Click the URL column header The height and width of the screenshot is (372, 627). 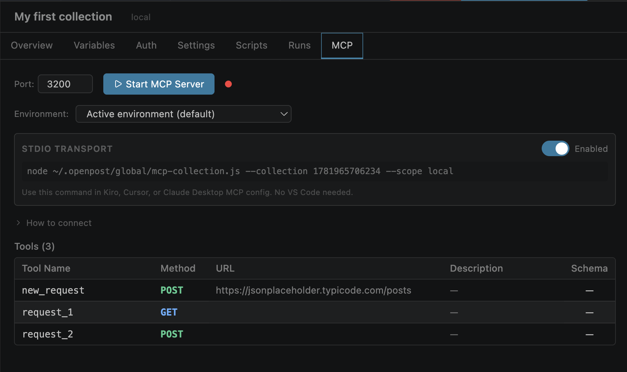coord(225,268)
